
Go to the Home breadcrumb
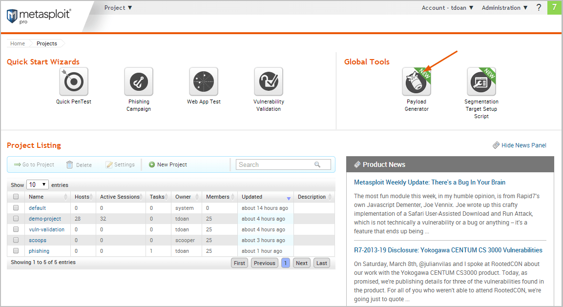tap(18, 43)
